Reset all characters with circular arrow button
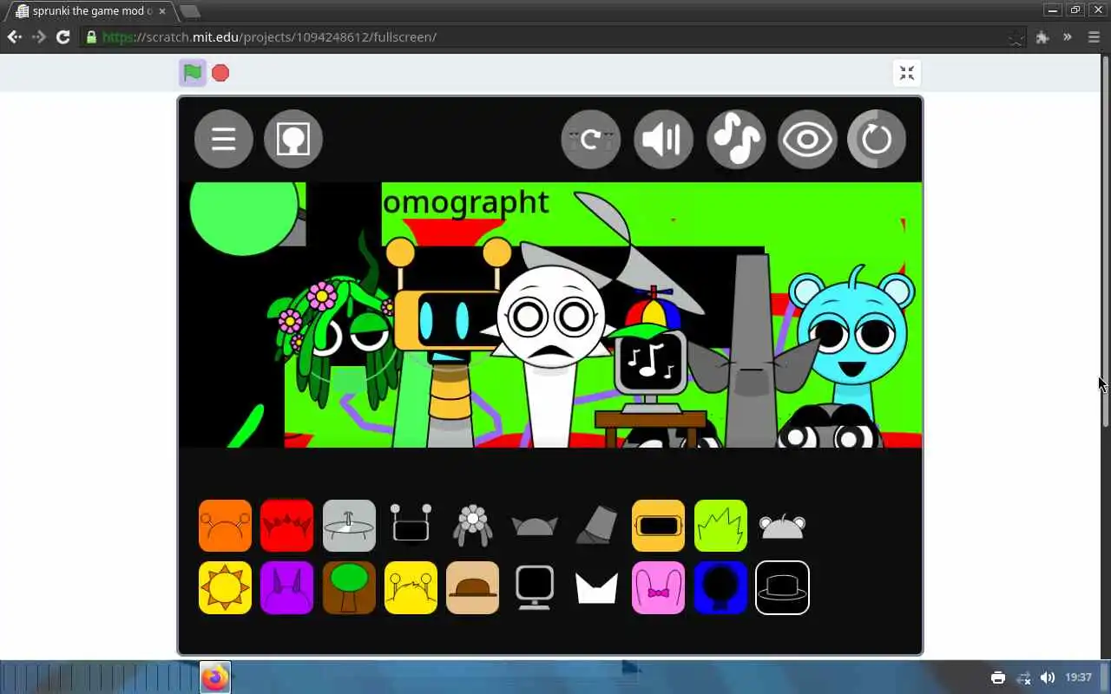This screenshot has width=1111, height=694. click(x=877, y=139)
